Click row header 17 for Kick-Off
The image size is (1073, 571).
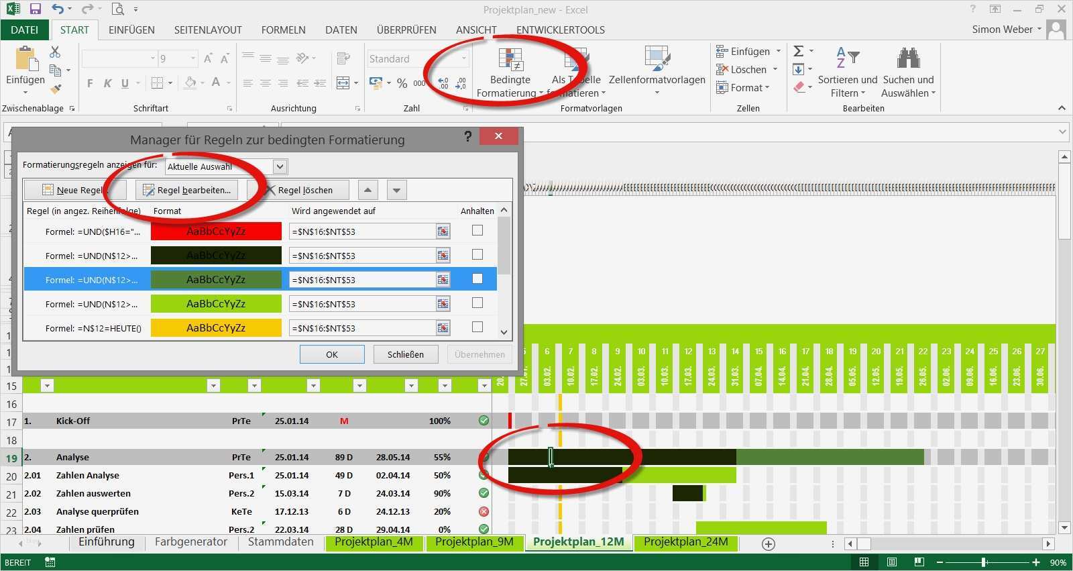coord(11,422)
